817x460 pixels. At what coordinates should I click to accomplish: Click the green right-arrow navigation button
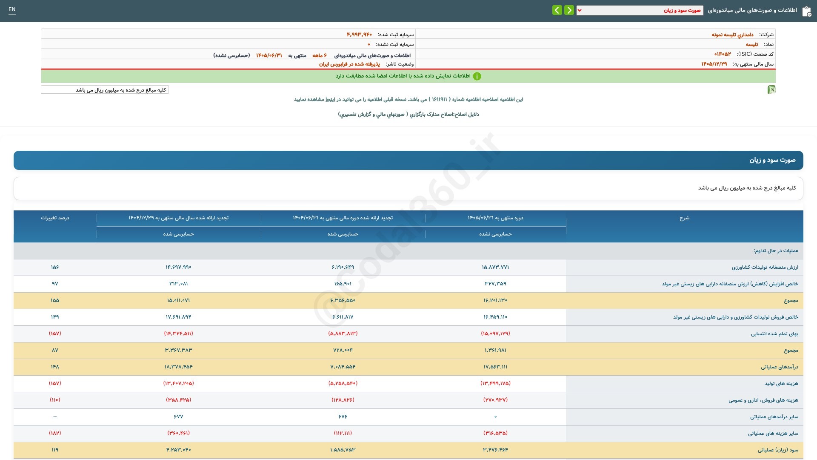[569, 10]
